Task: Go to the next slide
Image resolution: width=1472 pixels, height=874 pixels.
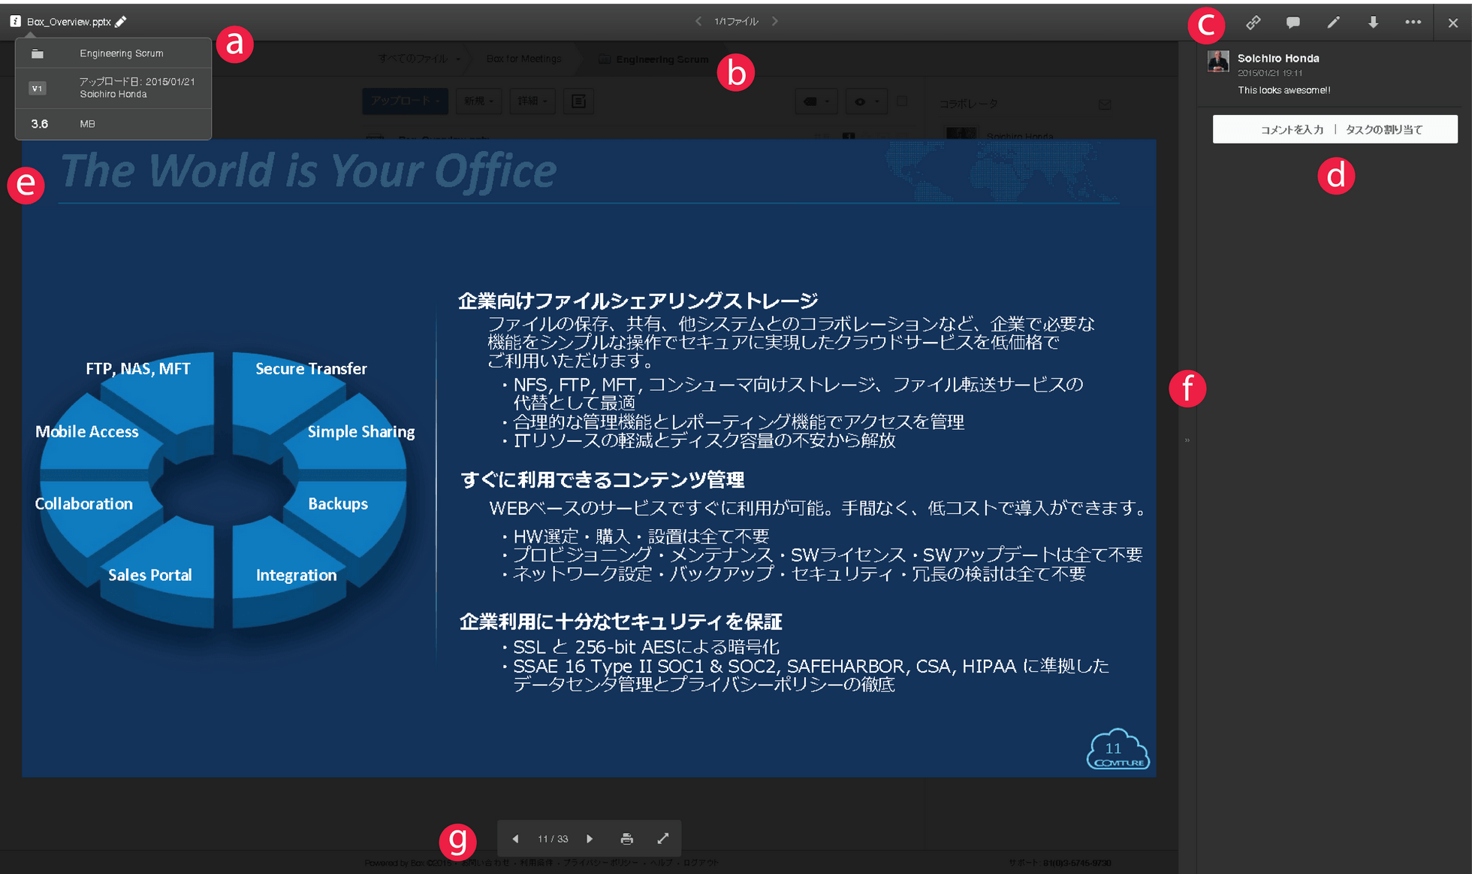Action: pos(590,839)
